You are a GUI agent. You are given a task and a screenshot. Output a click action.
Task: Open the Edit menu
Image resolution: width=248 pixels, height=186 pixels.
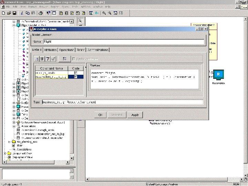click(15, 7)
